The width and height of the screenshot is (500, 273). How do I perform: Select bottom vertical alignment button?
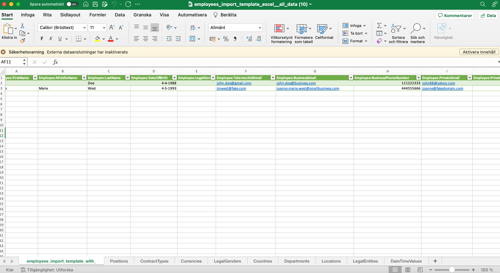(155, 28)
